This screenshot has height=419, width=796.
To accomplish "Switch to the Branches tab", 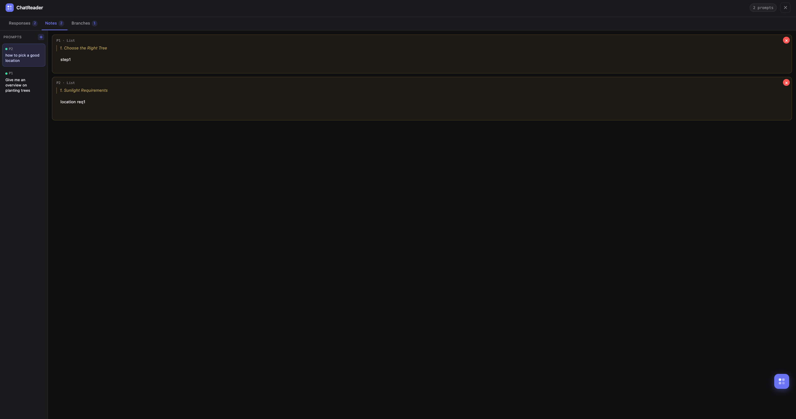I will (84, 23).
